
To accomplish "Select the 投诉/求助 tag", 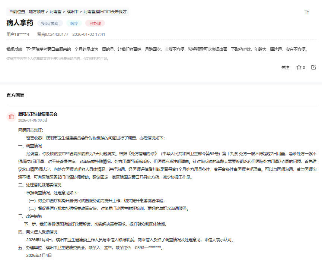I will click(x=50, y=23).
